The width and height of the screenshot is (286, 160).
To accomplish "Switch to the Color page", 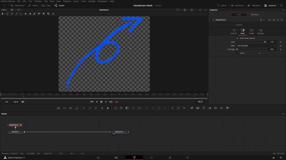I will coord(152,158).
